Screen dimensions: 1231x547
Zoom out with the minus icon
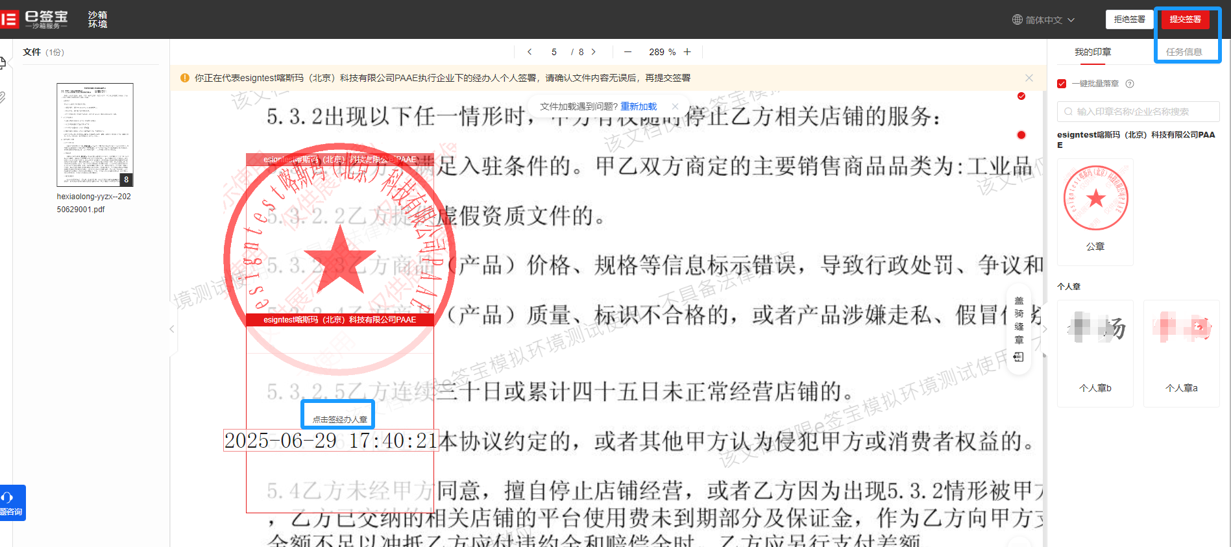click(x=628, y=52)
